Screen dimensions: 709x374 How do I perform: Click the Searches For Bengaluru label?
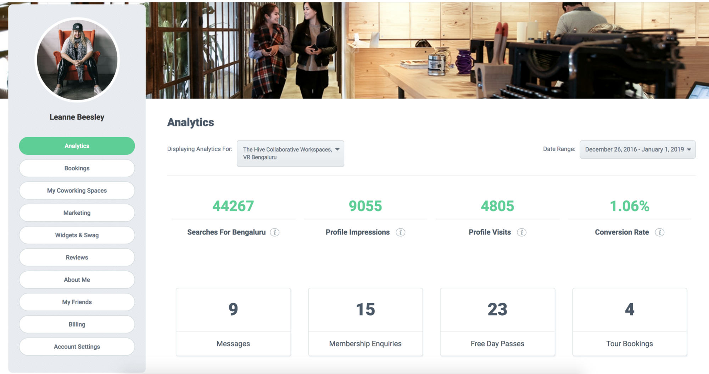[x=226, y=232]
